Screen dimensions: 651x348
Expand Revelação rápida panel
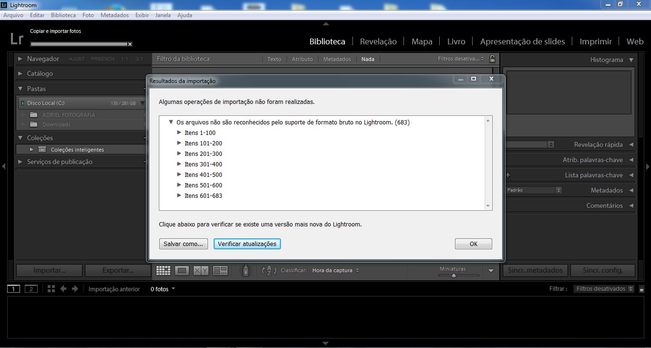(x=631, y=144)
